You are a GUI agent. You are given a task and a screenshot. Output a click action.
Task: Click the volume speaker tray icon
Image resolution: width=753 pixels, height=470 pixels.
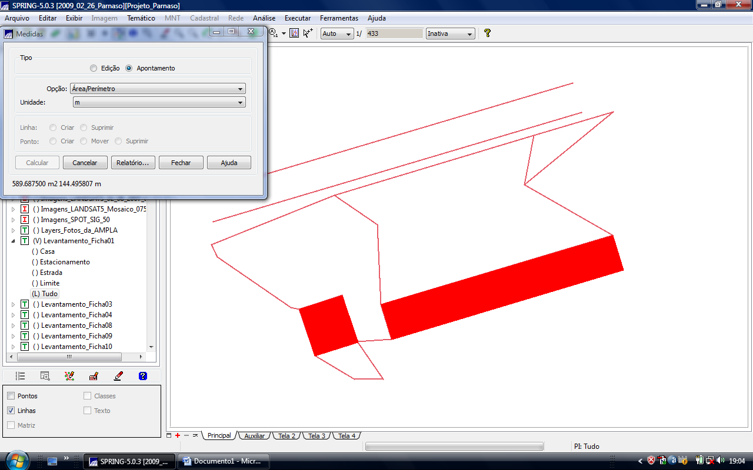tap(721, 461)
